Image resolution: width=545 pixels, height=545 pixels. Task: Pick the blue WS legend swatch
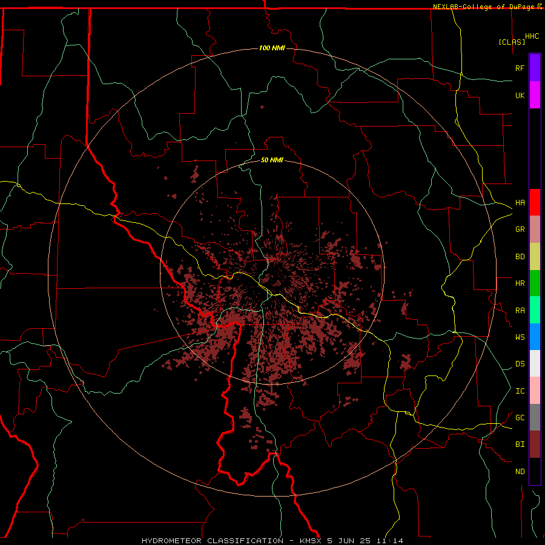[535, 337]
